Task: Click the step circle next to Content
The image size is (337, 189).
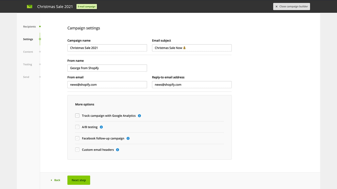Action: click(x=40, y=51)
